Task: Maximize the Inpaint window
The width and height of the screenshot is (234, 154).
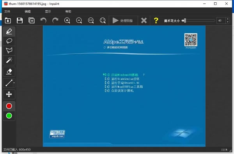Action: pos(215,4)
